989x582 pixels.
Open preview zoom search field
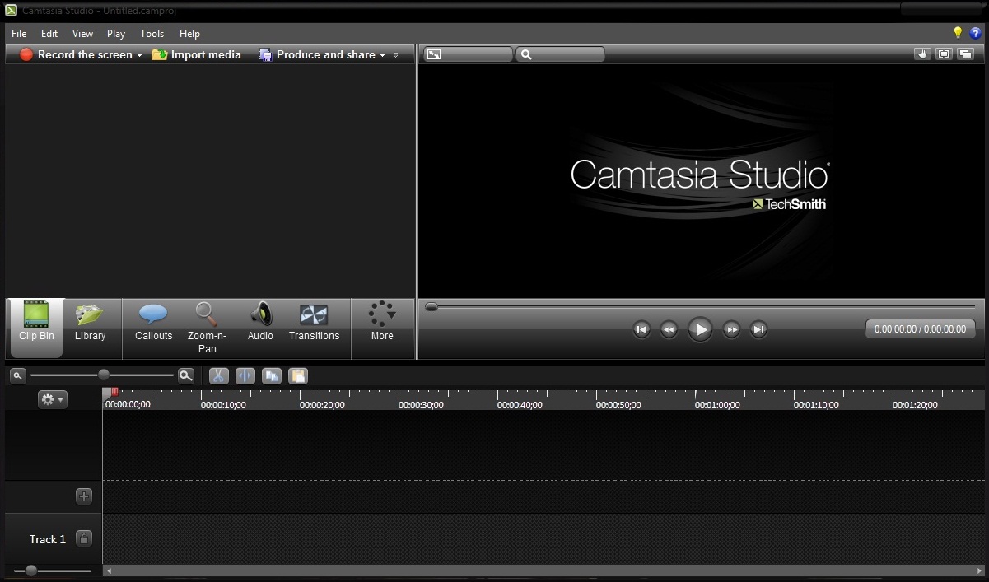pyautogui.click(x=560, y=54)
